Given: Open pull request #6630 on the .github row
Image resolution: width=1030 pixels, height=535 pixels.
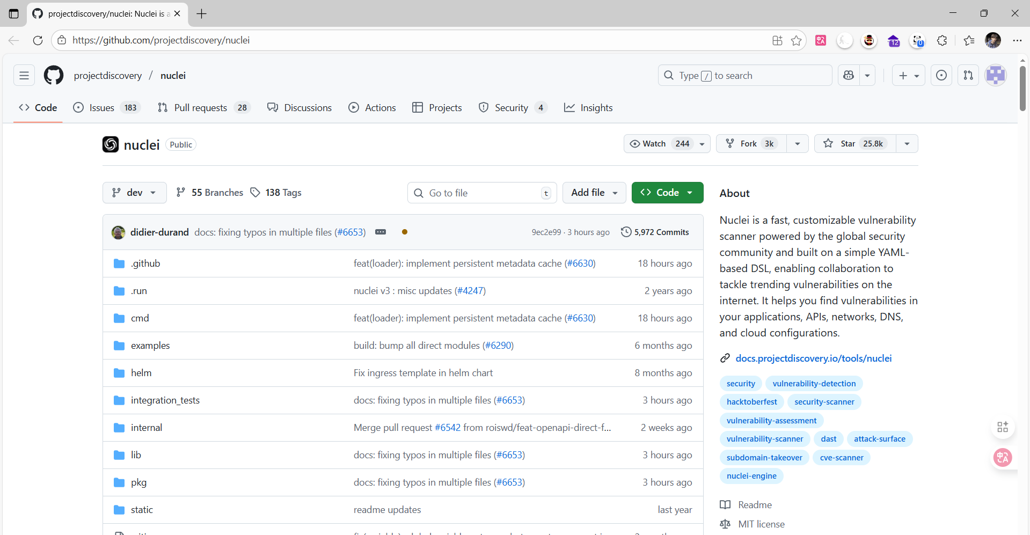Looking at the screenshot, I should click(x=580, y=263).
